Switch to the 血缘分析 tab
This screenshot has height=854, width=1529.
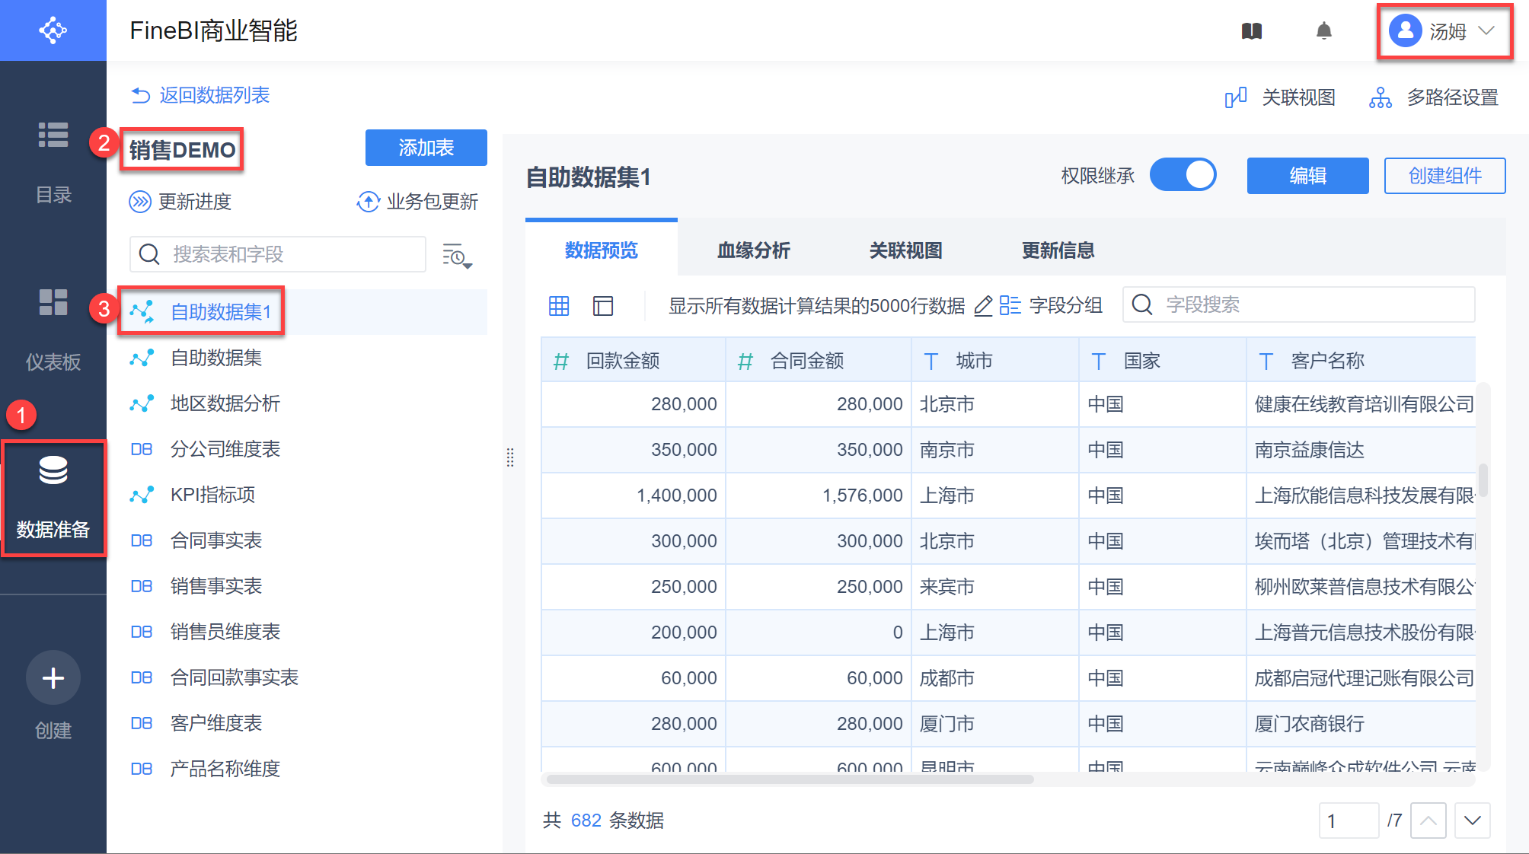[753, 250]
